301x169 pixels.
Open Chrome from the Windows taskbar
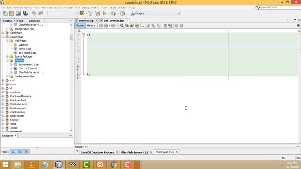(113, 164)
